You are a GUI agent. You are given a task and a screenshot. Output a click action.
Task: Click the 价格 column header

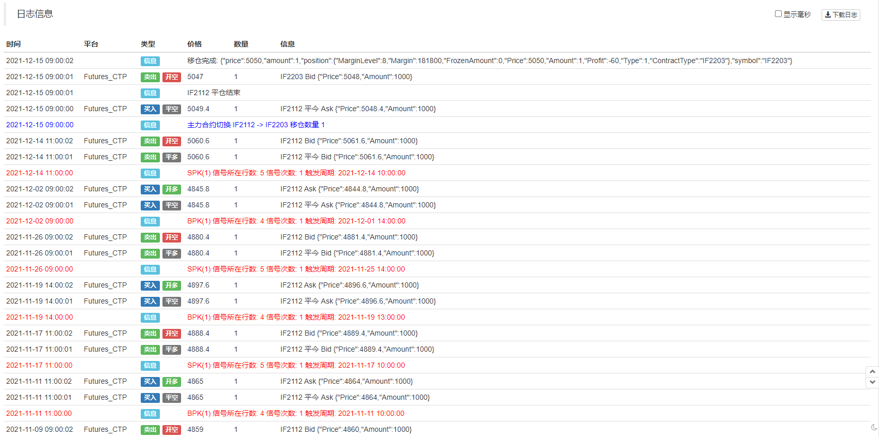point(195,44)
